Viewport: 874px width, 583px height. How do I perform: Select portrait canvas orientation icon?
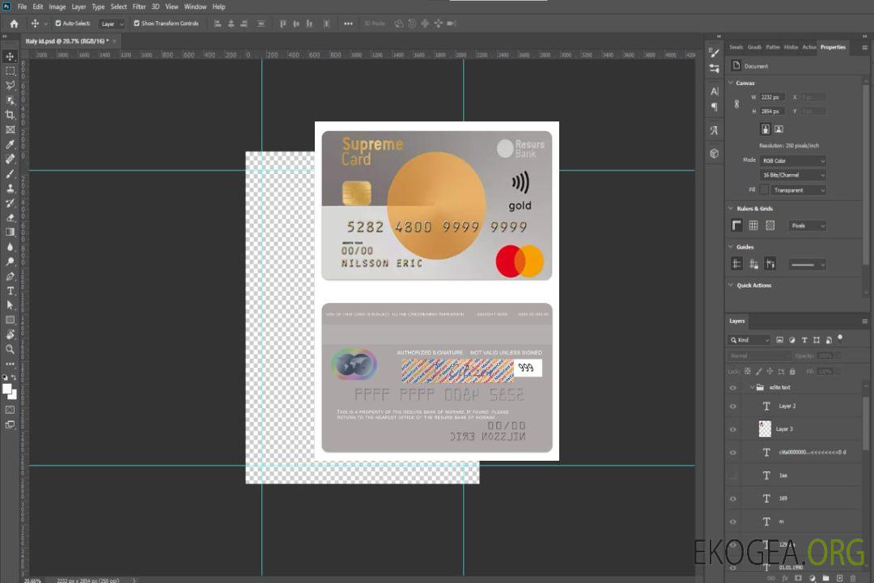766,129
